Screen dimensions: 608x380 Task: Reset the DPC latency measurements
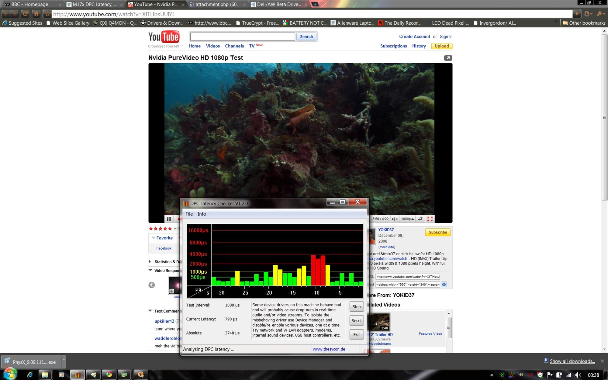tap(356, 321)
